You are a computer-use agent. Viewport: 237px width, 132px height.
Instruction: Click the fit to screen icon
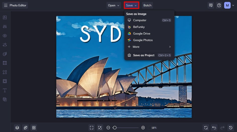(92, 128)
